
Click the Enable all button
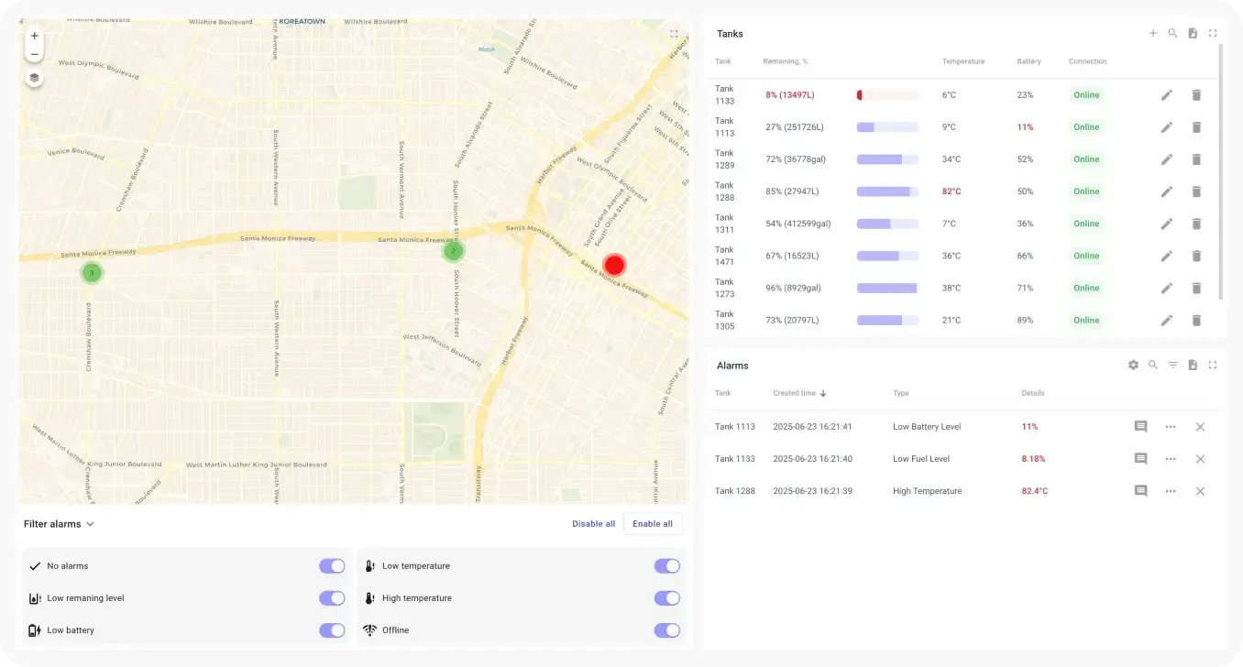click(x=653, y=524)
